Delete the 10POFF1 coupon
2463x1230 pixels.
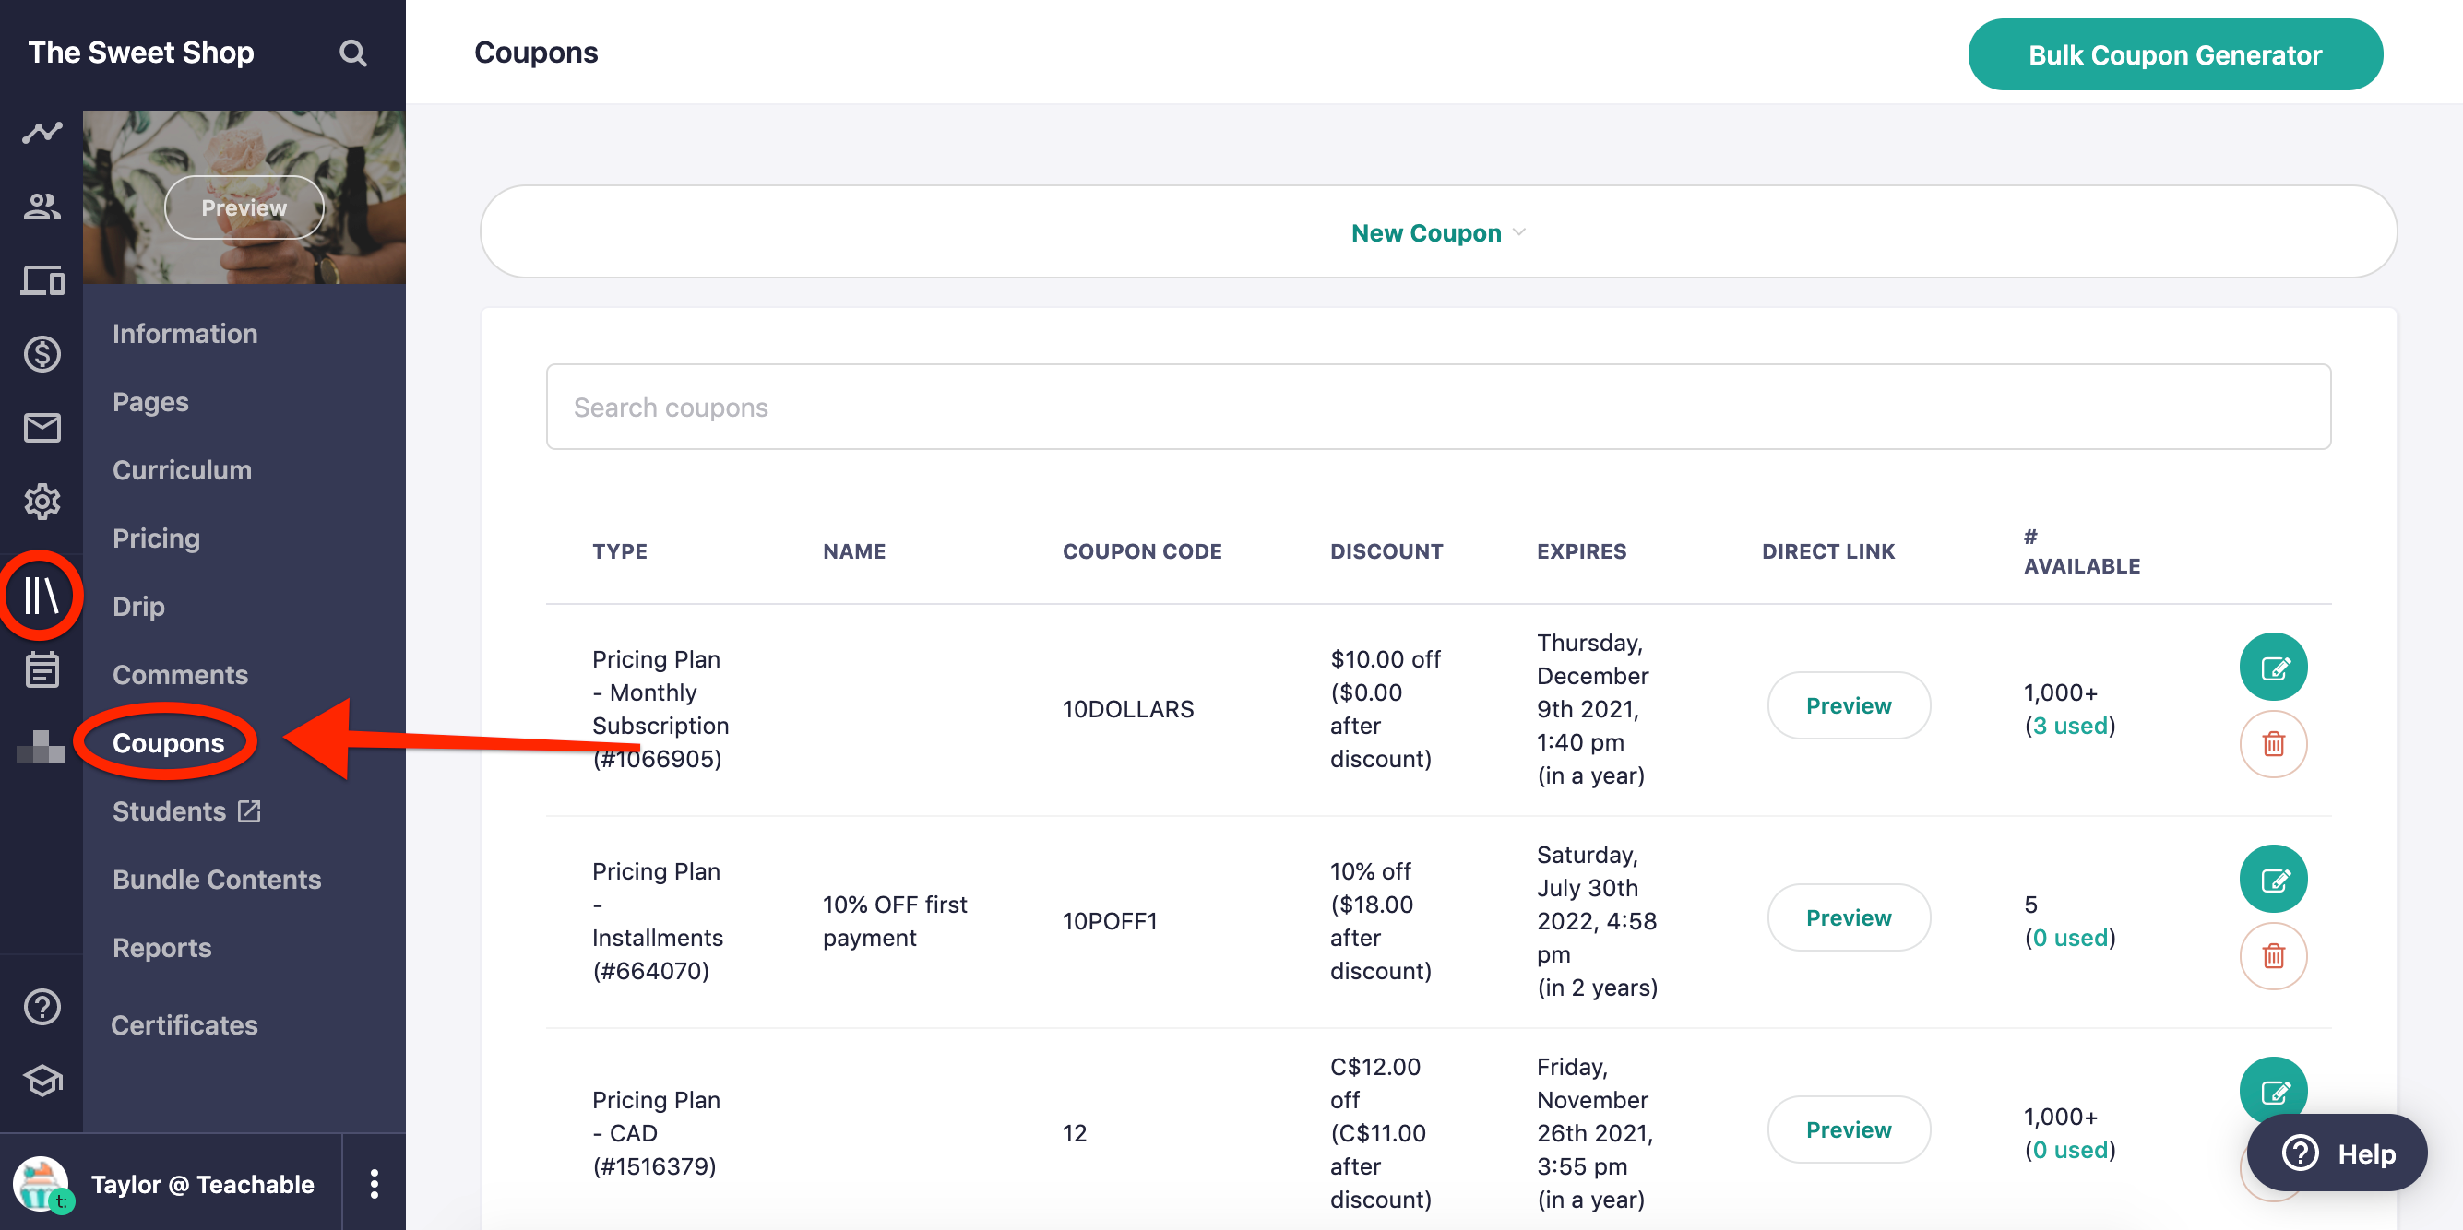pyautogui.click(x=2273, y=956)
